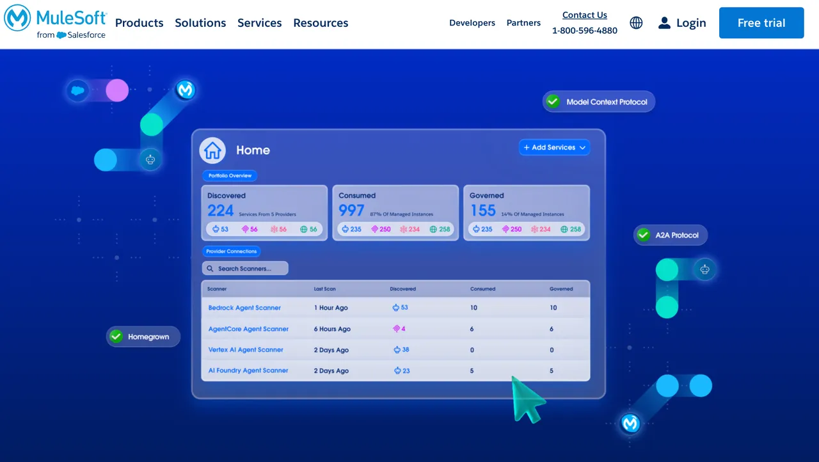Click the Model Context Protocol badge label
Screen dimensions: 819x462
point(607,102)
